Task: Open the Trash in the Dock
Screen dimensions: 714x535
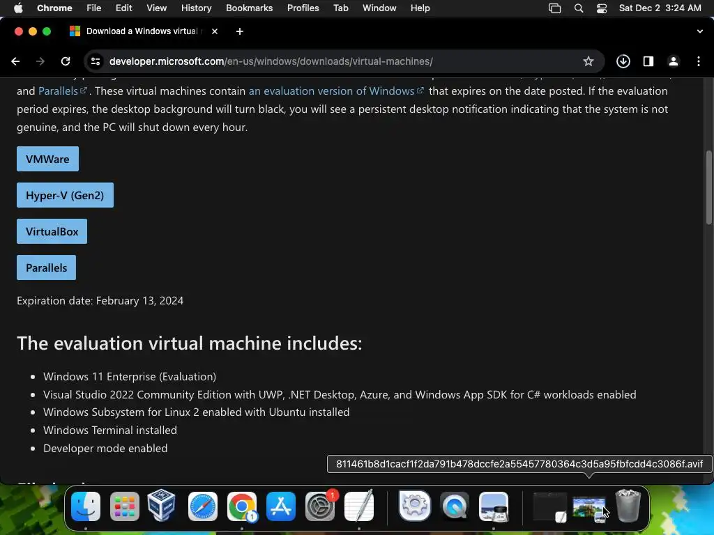Action: coord(628,506)
